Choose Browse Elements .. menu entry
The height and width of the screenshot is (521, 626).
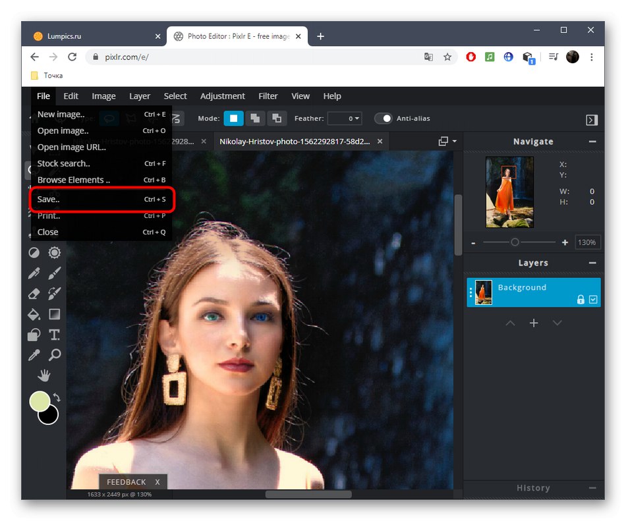click(101, 180)
